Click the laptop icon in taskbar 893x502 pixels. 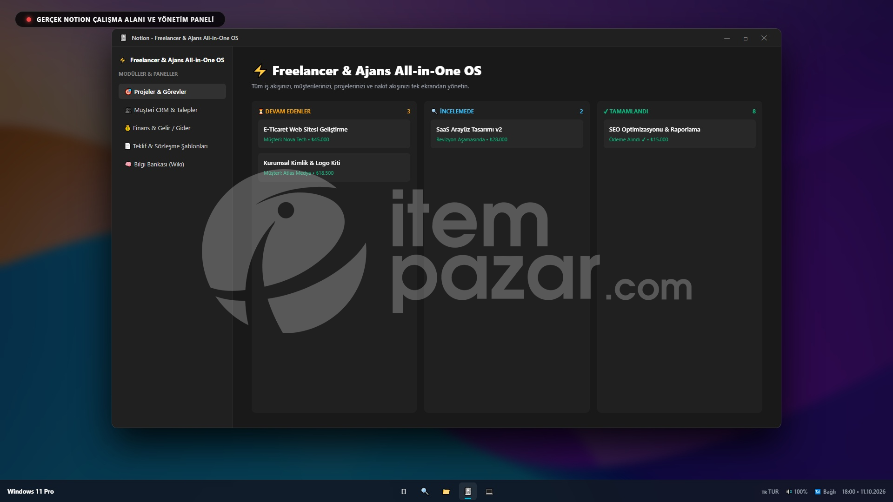tap(489, 491)
